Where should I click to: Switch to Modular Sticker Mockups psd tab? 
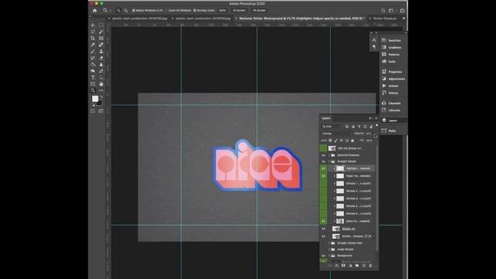pos(301,19)
